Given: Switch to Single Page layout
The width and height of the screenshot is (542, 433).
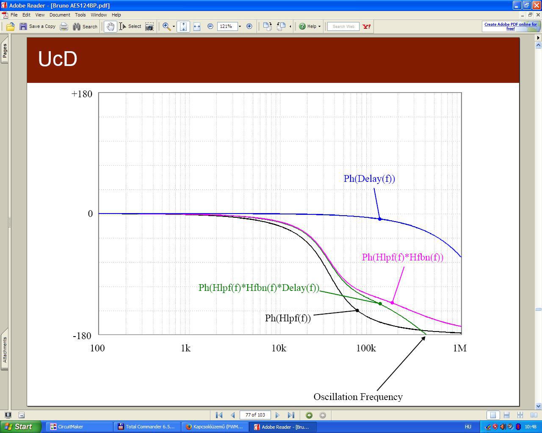Looking at the screenshot, I should click(x=493, y=415).
